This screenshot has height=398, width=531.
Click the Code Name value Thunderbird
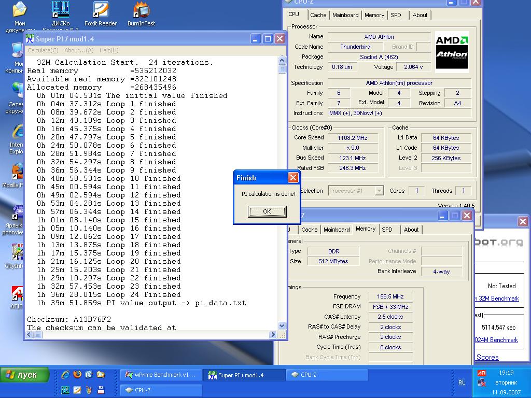[355, 47]
